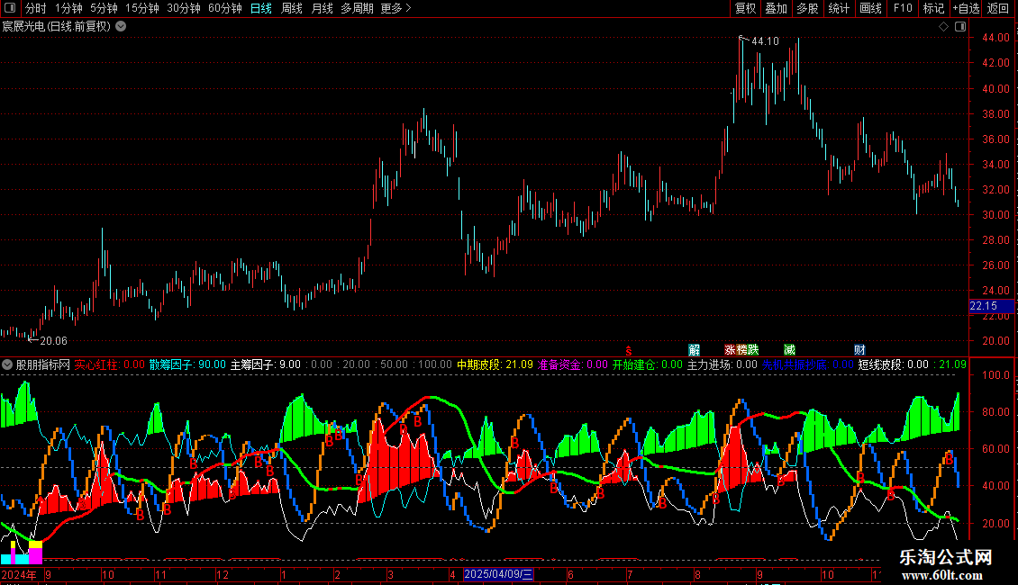Screen dimensions: 1018x585
Task: Click the 44.10 high price label
Action: [765, 41]
